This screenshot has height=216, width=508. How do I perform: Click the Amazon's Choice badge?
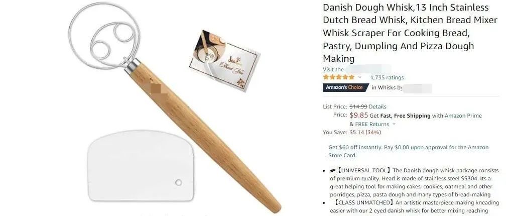point(345,87)
